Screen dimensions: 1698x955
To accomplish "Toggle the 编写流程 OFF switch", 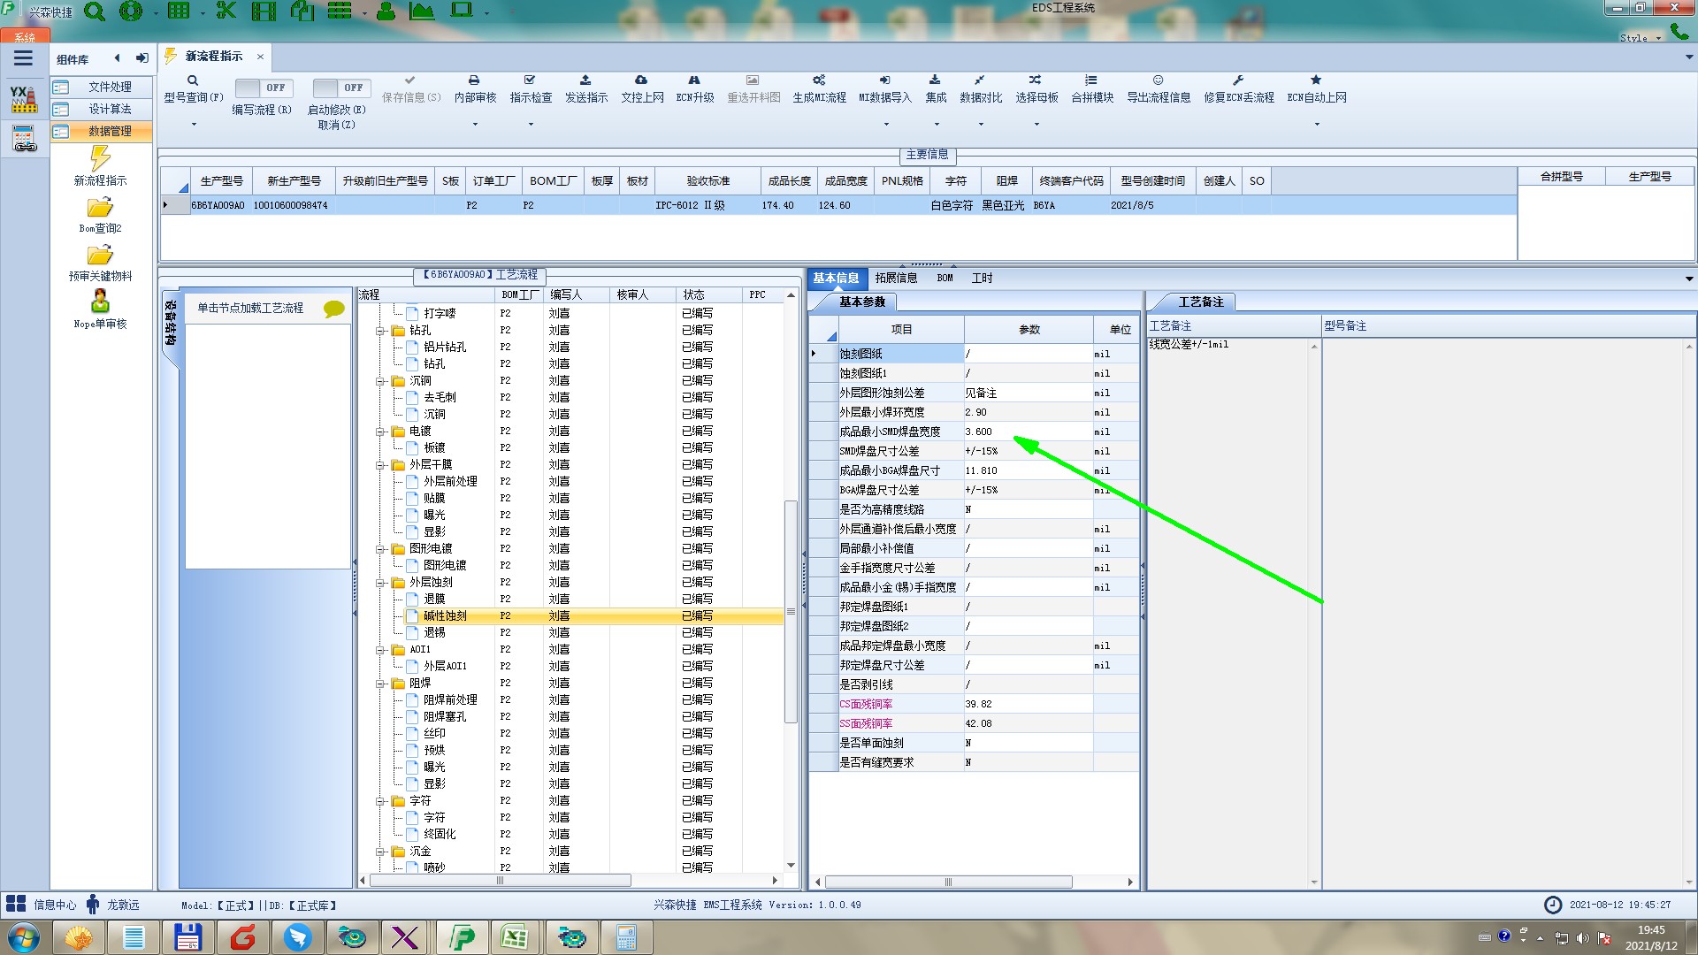I will click(262, 88).
